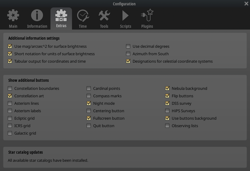Enable the Constellation boundaries checkbox
The height and width of the screenshot is (171, 250).
coord(10,88)
